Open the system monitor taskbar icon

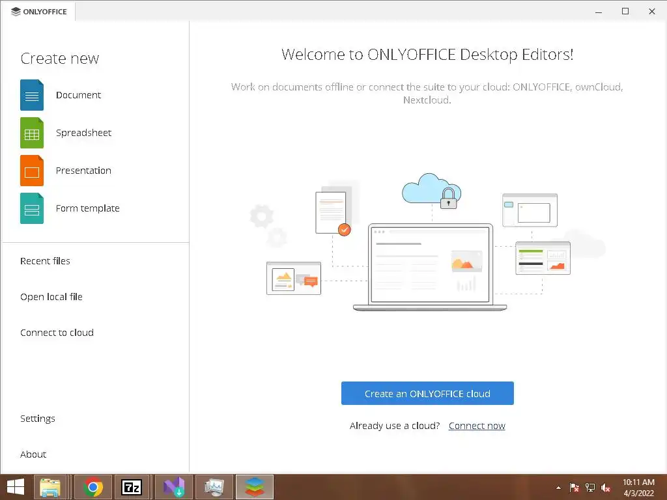click(x=214, y=487)
